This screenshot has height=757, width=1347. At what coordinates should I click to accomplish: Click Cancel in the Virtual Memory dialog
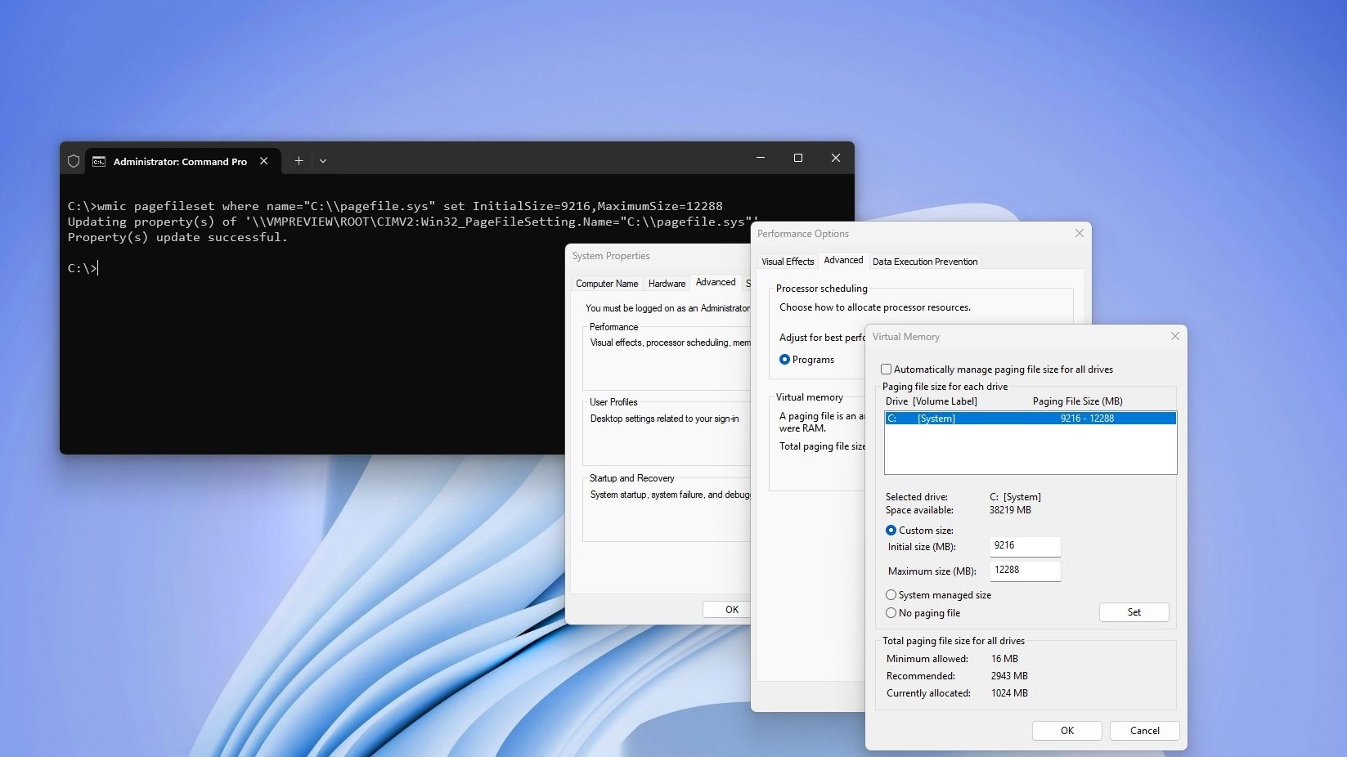tap(1144, 730)
